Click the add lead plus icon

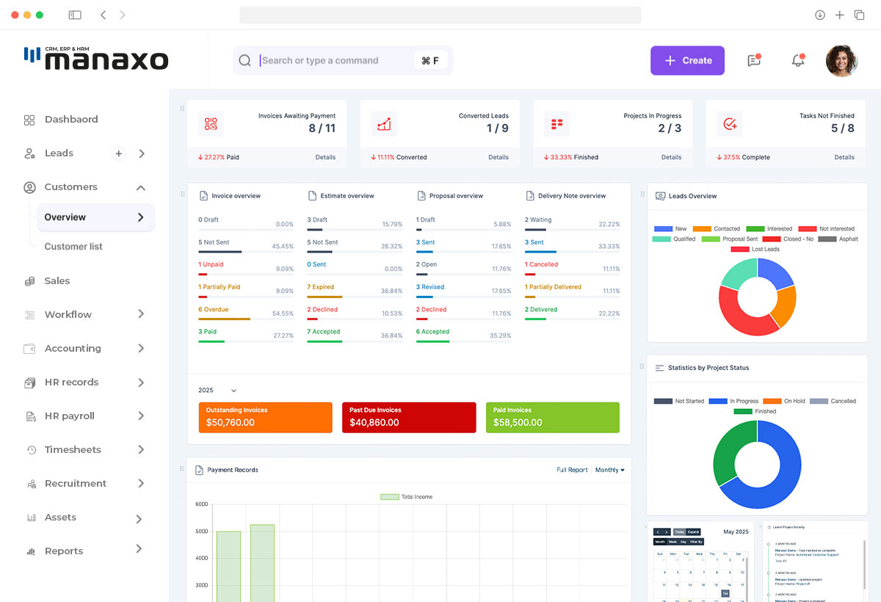(x=118, y=153)
